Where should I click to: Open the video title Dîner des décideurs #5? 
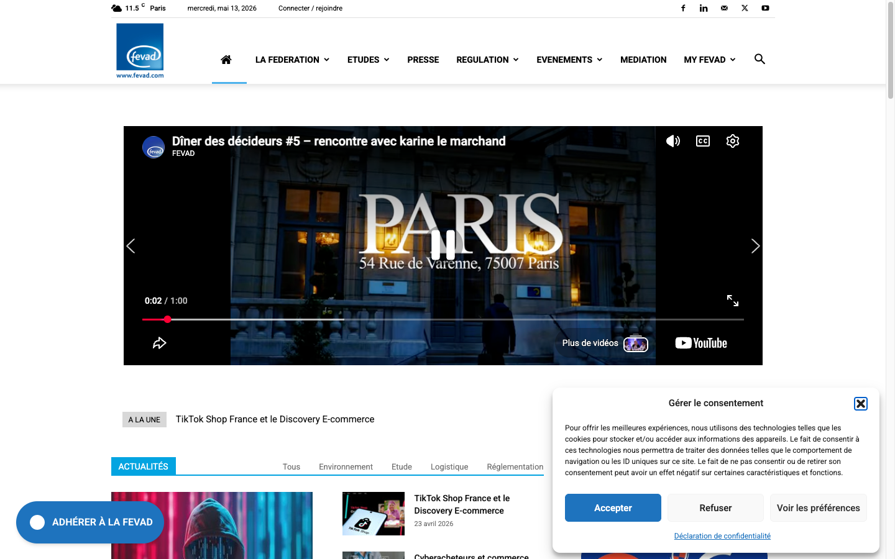339,141
